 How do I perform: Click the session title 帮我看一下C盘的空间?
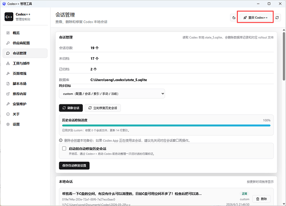pos(132,194)
